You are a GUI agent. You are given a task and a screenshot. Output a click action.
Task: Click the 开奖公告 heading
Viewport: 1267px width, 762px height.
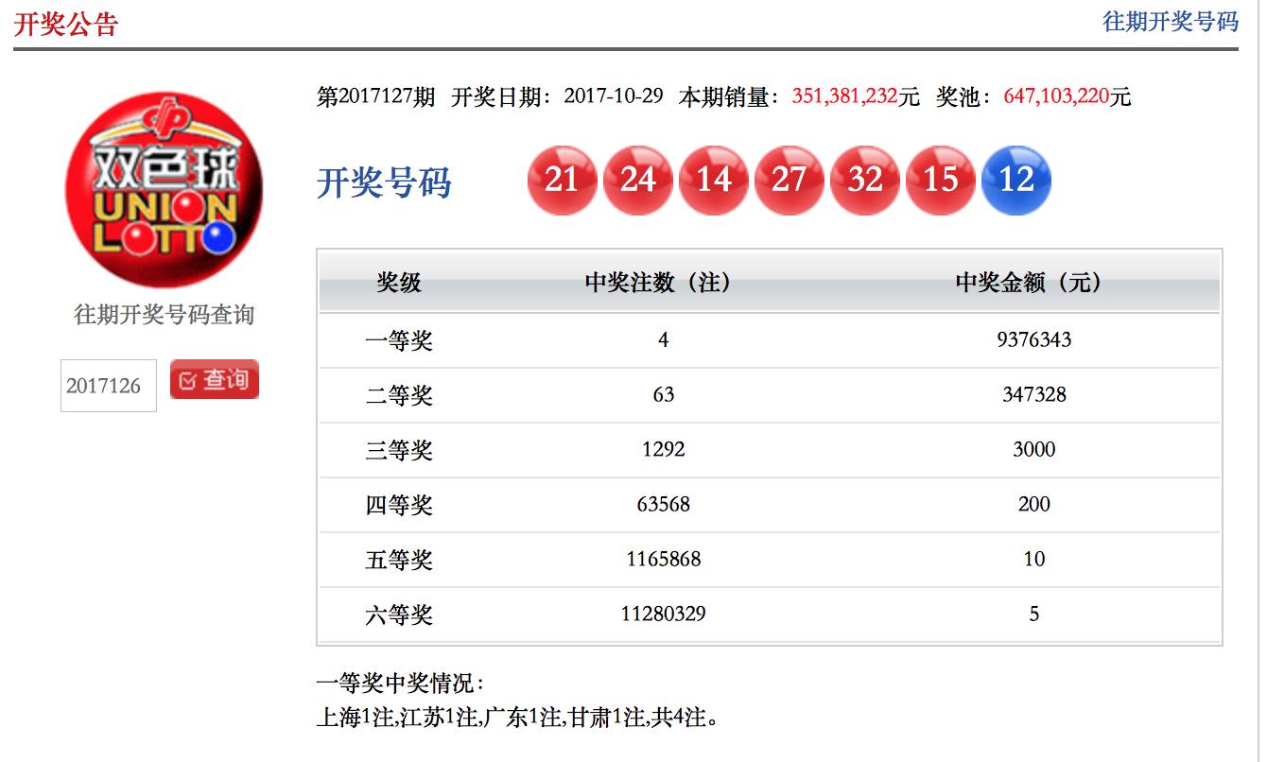pyautogui.click(x=66, y=24)
